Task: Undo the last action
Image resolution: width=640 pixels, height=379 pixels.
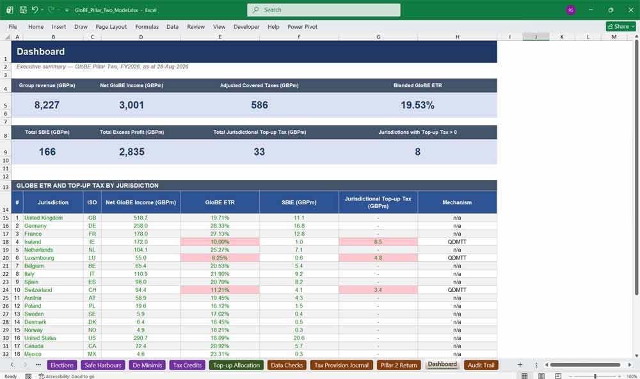Action: pos(35,10)
